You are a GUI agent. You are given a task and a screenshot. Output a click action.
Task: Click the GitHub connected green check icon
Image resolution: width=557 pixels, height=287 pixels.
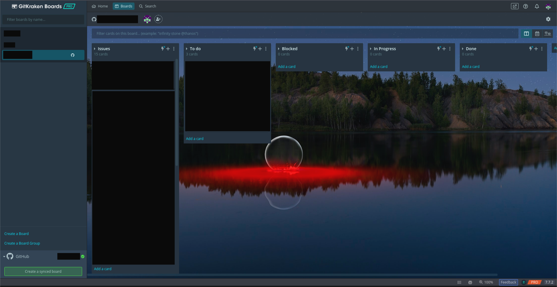pyautogui.click(x=83, y=257)
